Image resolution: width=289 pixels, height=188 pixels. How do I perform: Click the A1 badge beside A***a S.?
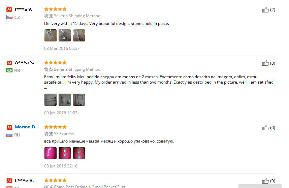click(9, 63)
